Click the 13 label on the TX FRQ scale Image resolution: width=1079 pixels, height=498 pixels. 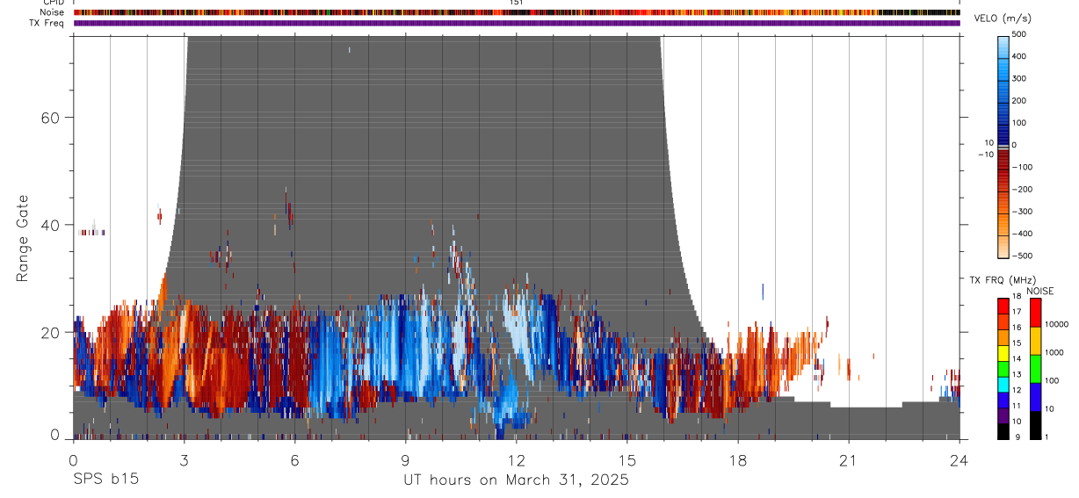(x=1017, y=374)
